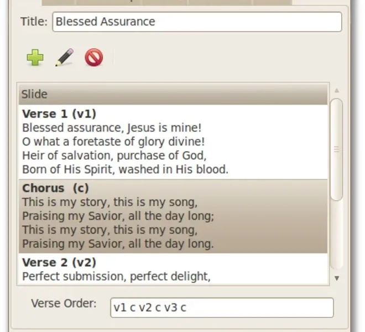Edit selected verse using the pencil icon
The height and width of the screenshot is (332, 365).
point(65,58)
